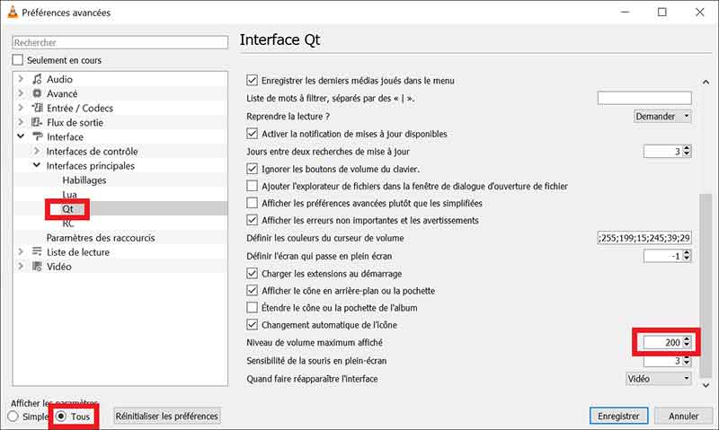The width and height of the screenshot is (719, 430).
Task: Click the Rechercher search field
Action: click(x=120, y=42)
